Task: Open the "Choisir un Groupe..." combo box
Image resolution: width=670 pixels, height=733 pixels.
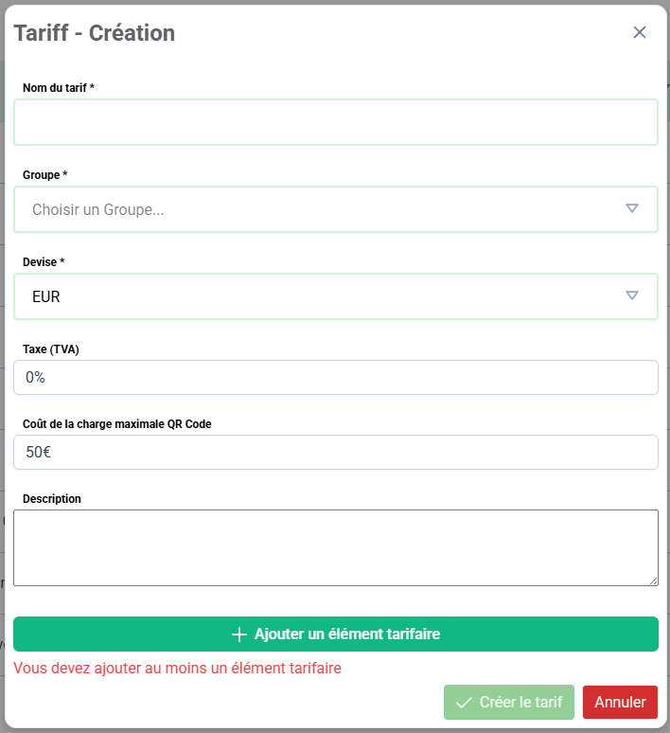Action: (322, 209)
